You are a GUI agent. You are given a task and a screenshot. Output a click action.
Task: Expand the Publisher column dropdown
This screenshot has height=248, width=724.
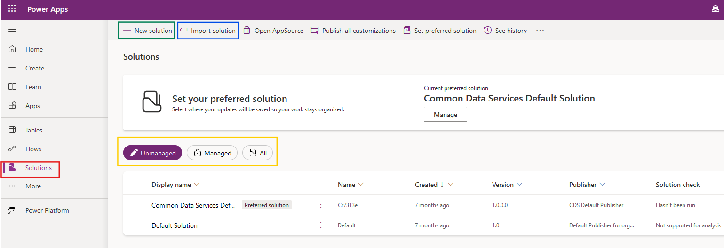602,184
